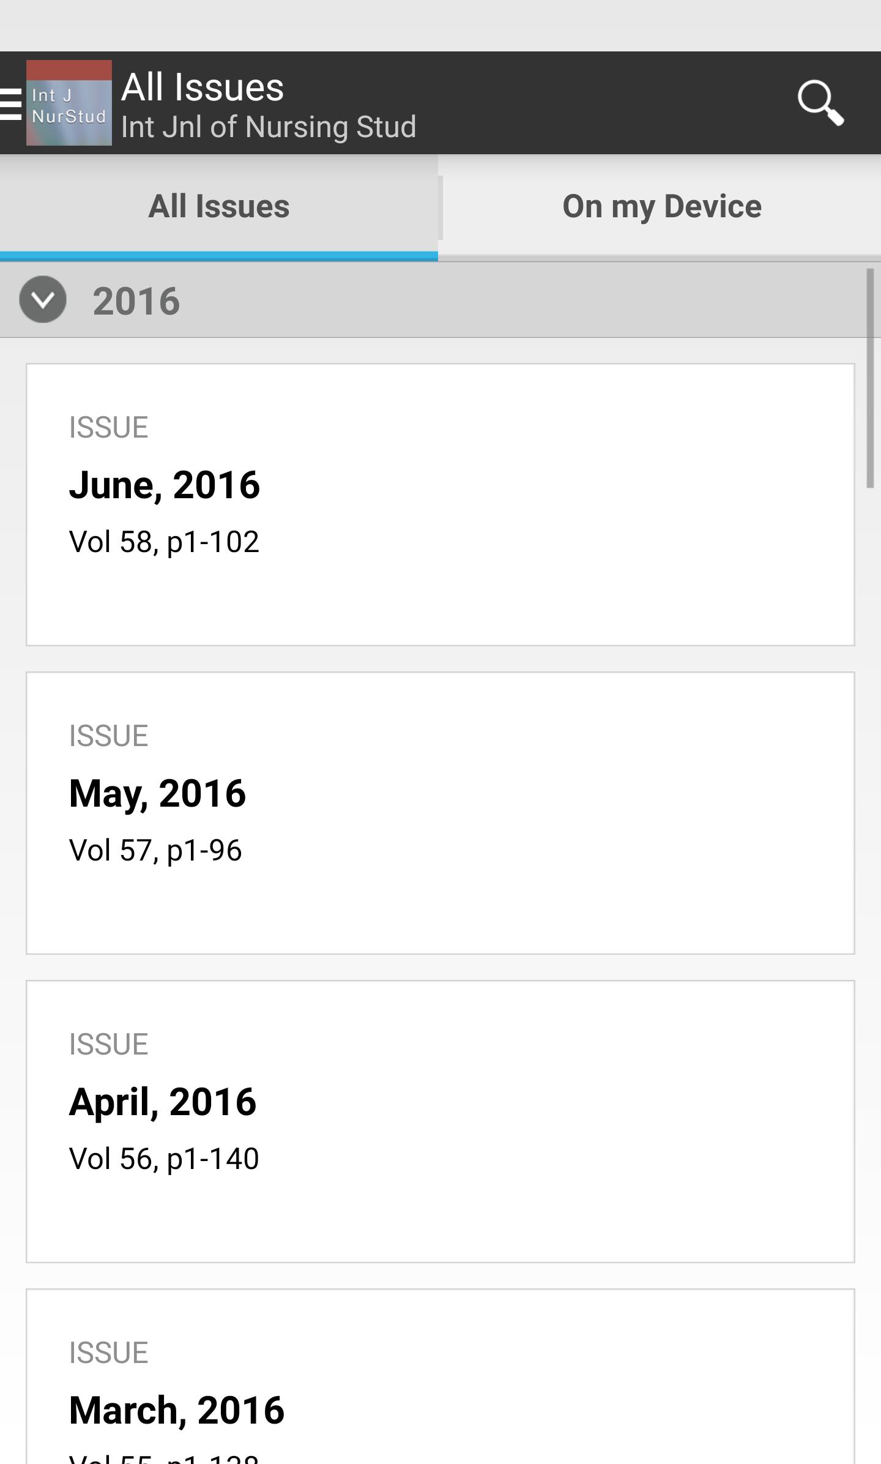This screenshot has width=881, height=1464.
Task: Collapse the 2016 year section
Action: (43, 300)
